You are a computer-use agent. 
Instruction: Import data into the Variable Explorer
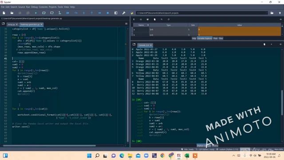134,20
